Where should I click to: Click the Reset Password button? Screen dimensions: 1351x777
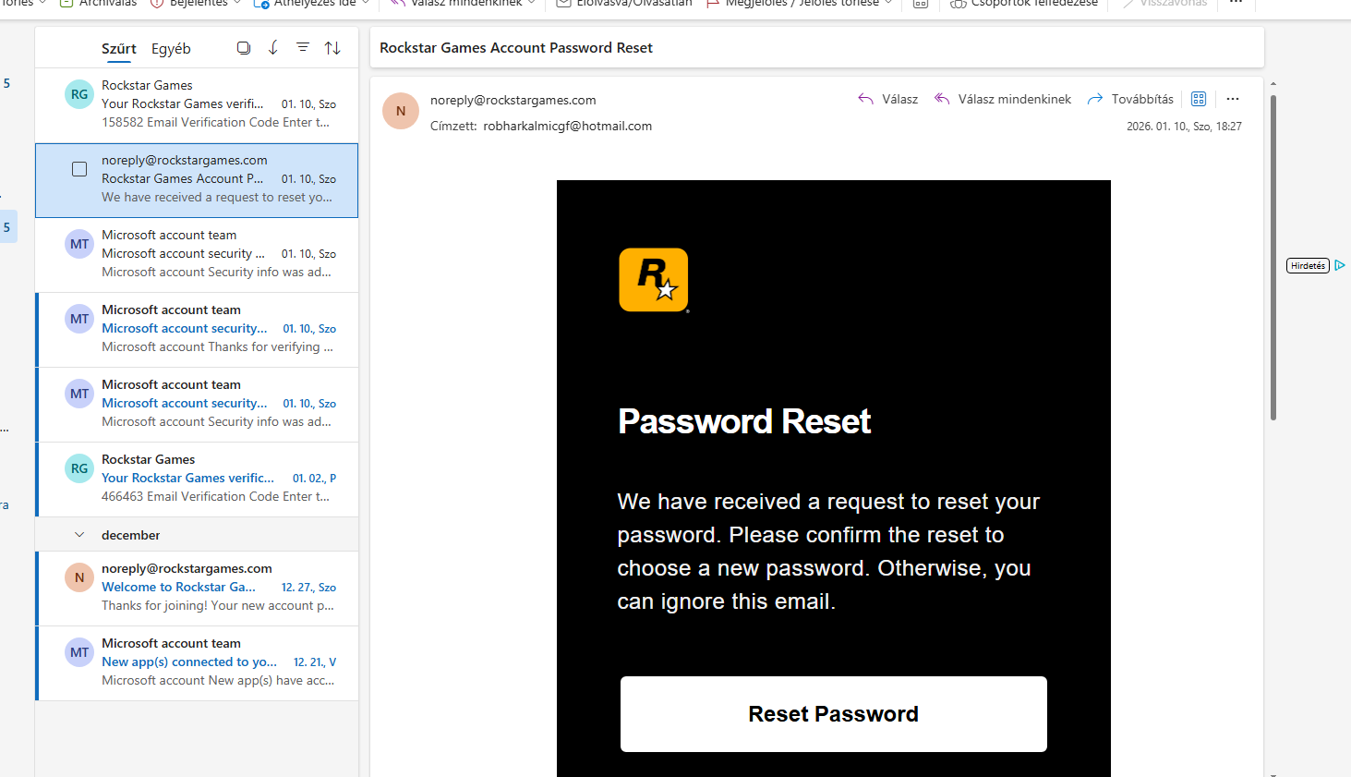point(834,714)
